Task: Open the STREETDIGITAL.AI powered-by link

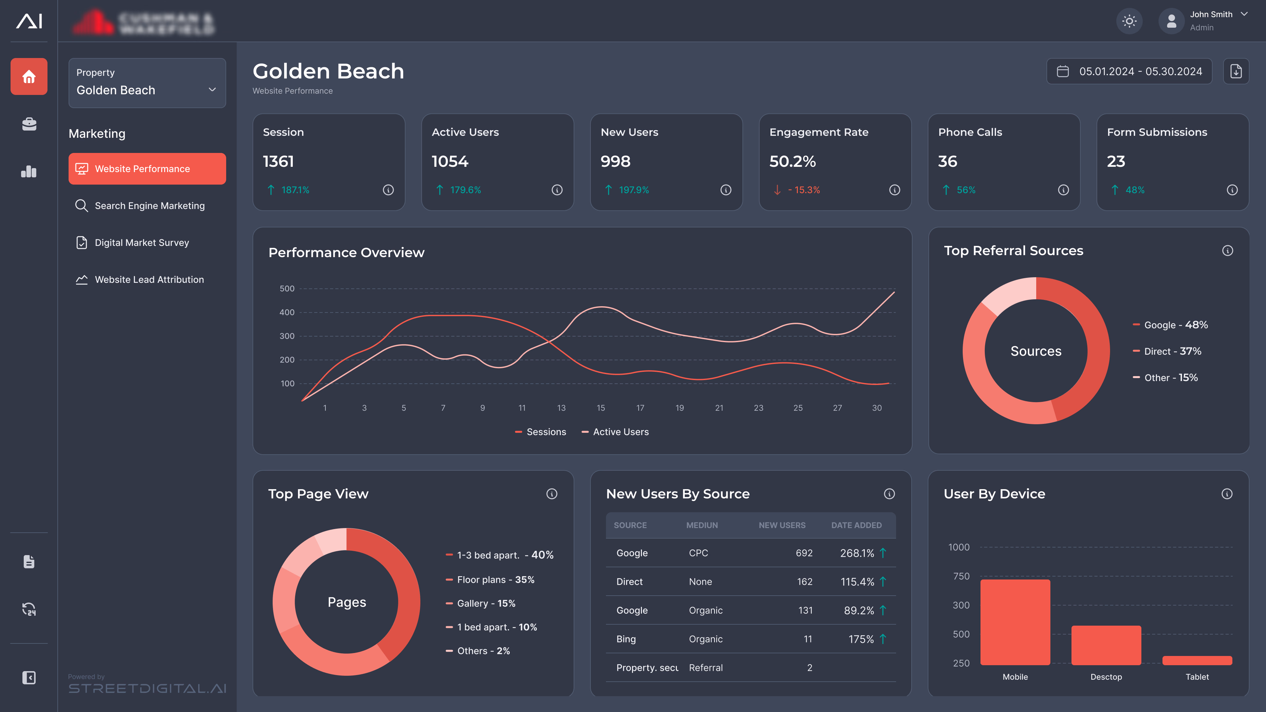Action: coord(147,688)
